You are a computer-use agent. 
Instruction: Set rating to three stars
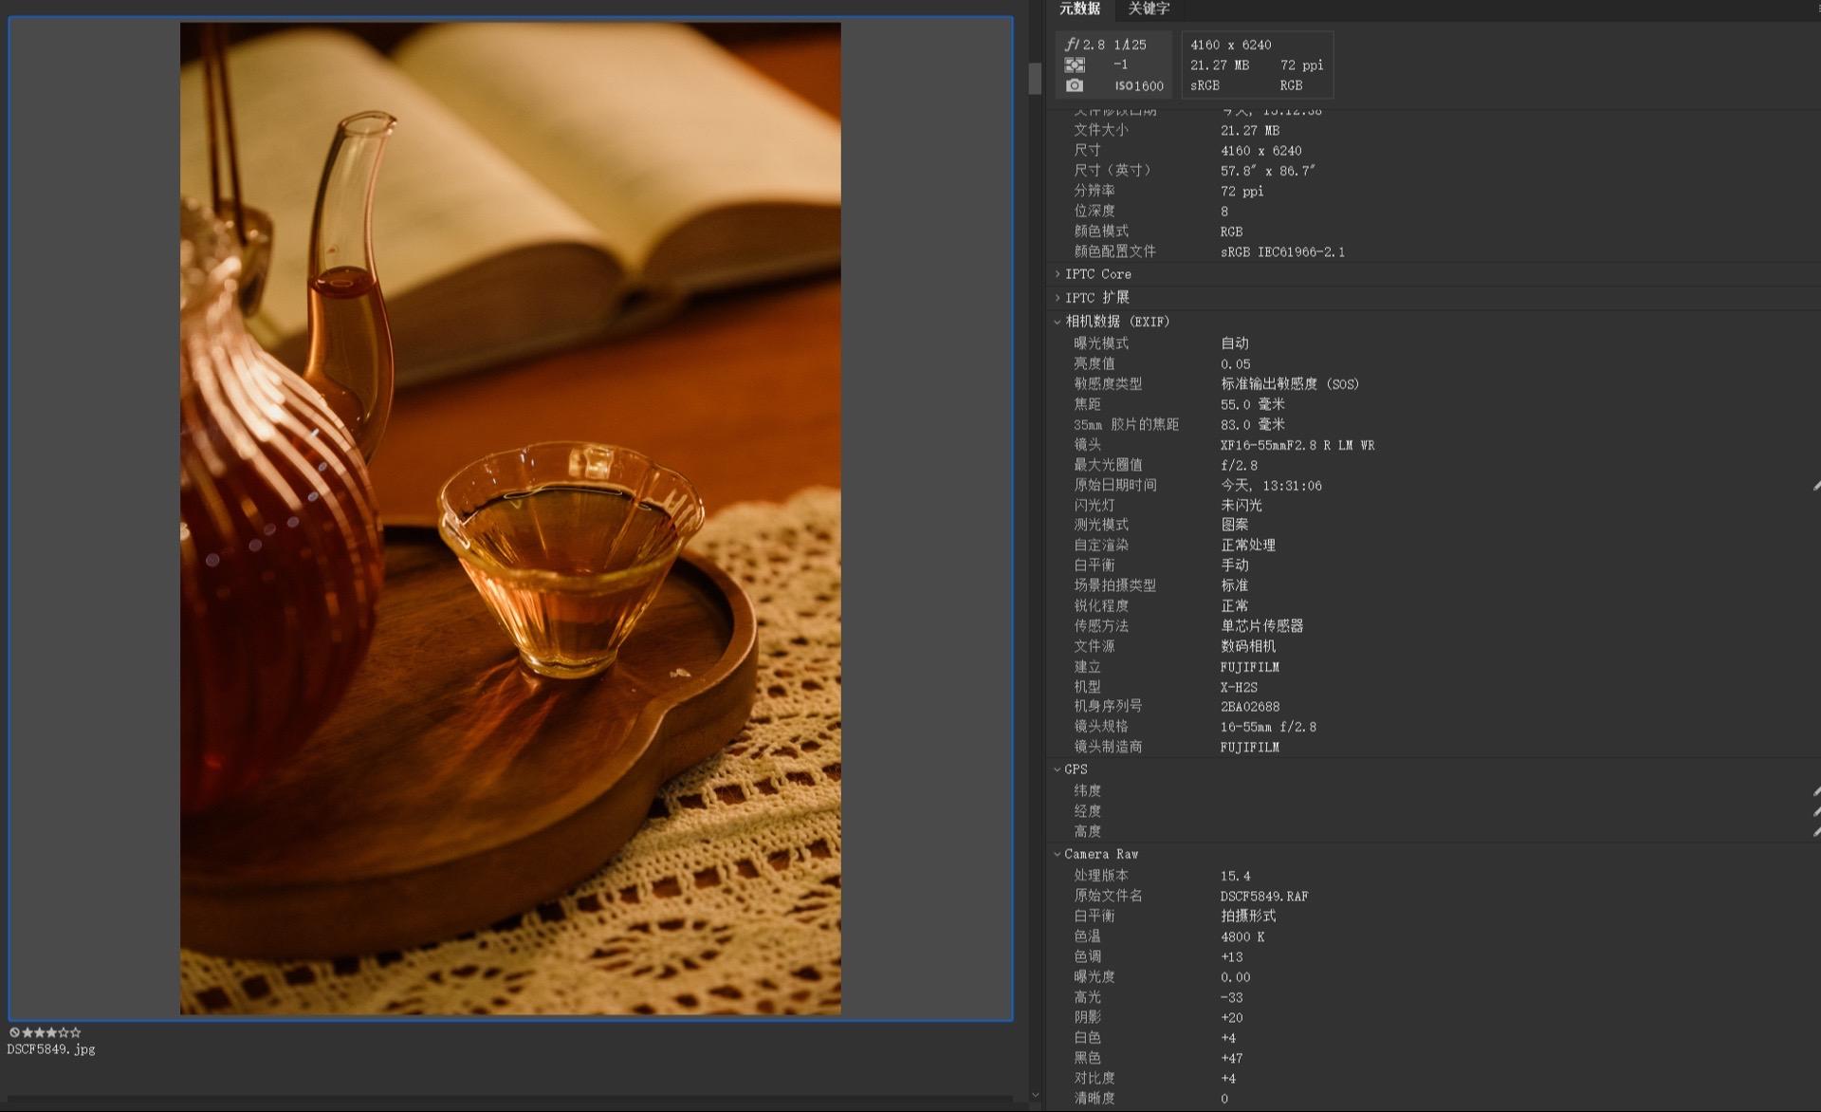tap(51, 1032)
